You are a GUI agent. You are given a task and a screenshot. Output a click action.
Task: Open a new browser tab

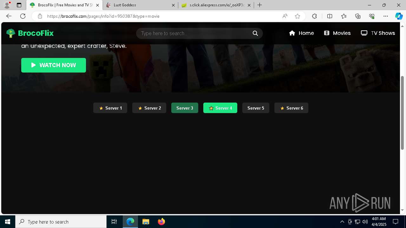(x=260, y=5)
